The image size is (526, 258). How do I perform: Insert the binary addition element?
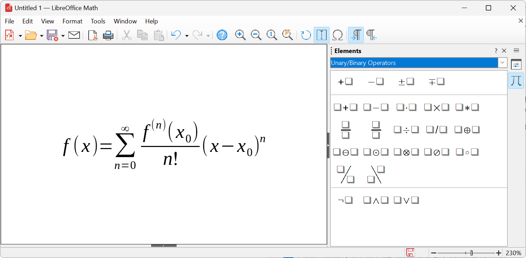pos(346,108)
